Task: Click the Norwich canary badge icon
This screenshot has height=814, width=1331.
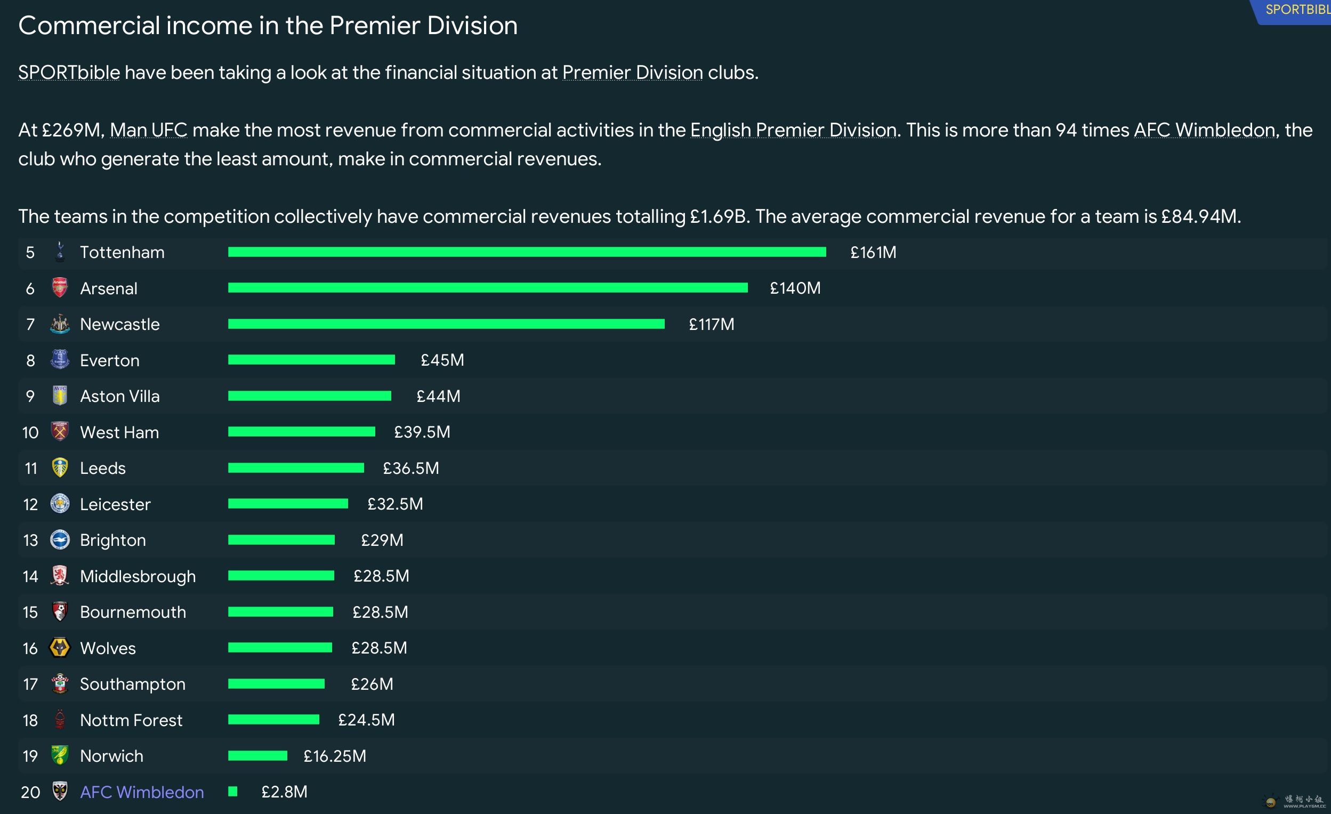Action: pyautogui.click(x=60, y=756)
